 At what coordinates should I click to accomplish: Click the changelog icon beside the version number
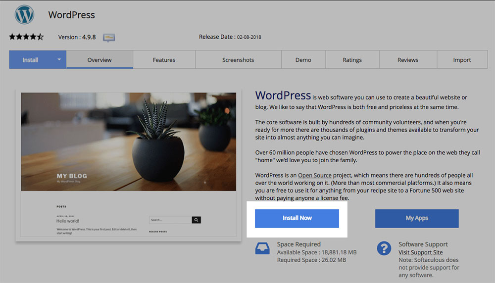109,38
